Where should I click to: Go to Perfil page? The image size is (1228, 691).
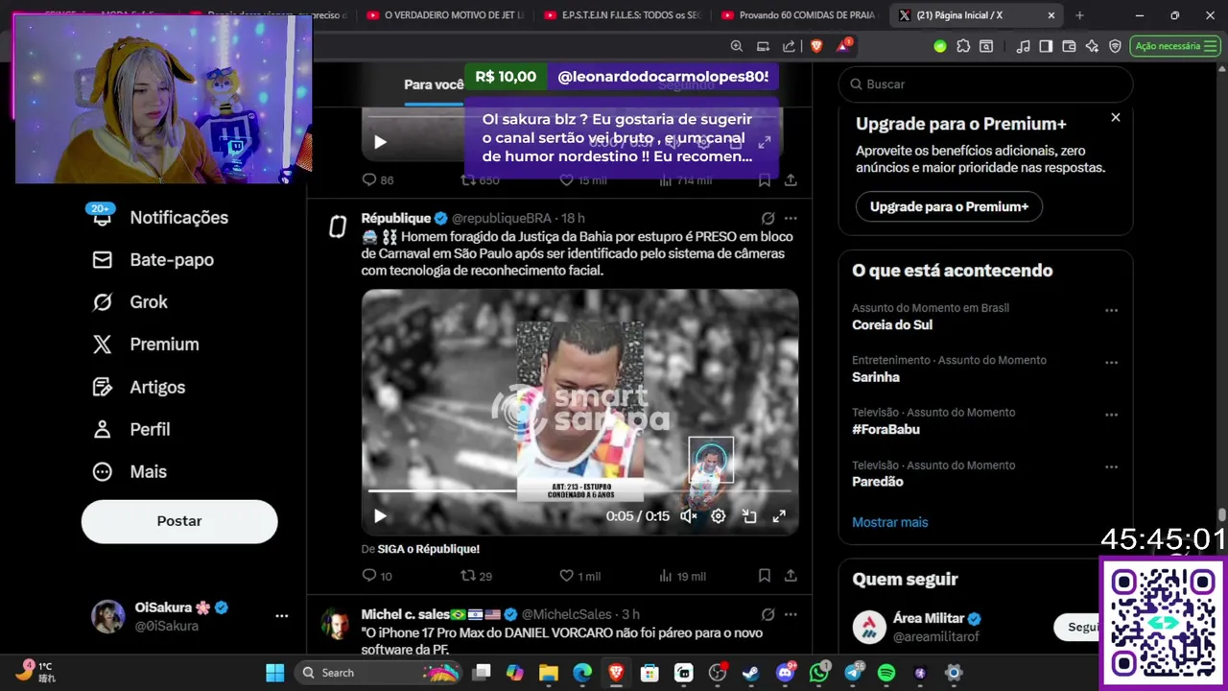[x=130, y=430]
